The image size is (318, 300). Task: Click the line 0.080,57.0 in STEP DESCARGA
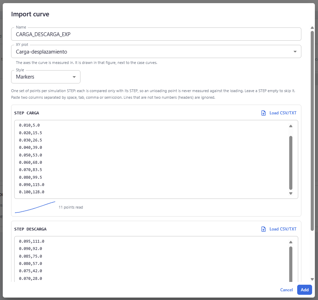click(31, 263)
